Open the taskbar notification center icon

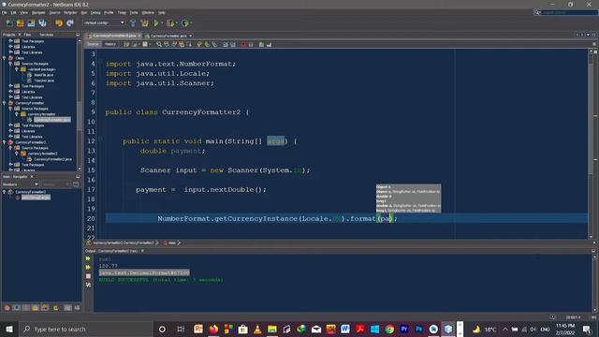587,330
